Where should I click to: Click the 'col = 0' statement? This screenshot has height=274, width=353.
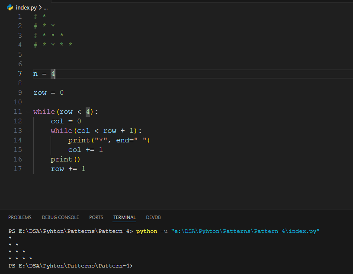pyautogui.click(x=66, y=121)
